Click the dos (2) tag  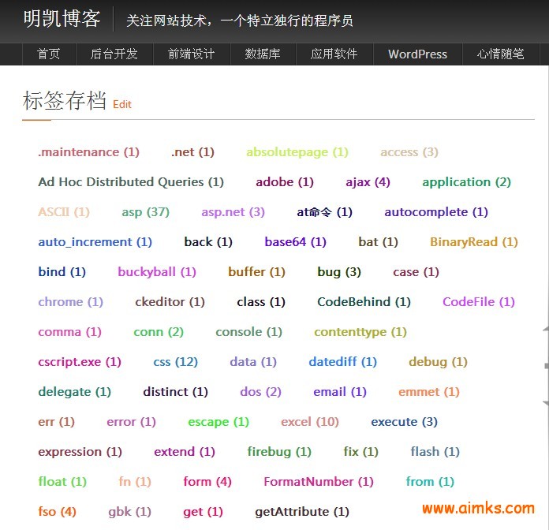[x=261, y=392]
